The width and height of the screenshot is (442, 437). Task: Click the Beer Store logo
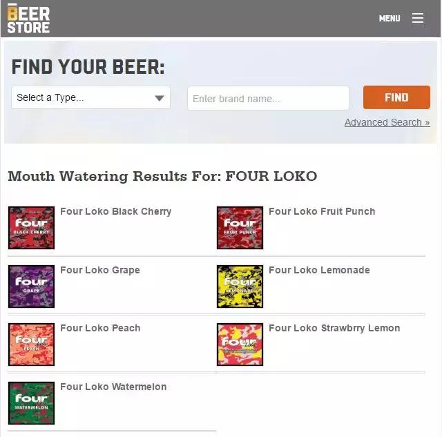(x=28, y=19)
